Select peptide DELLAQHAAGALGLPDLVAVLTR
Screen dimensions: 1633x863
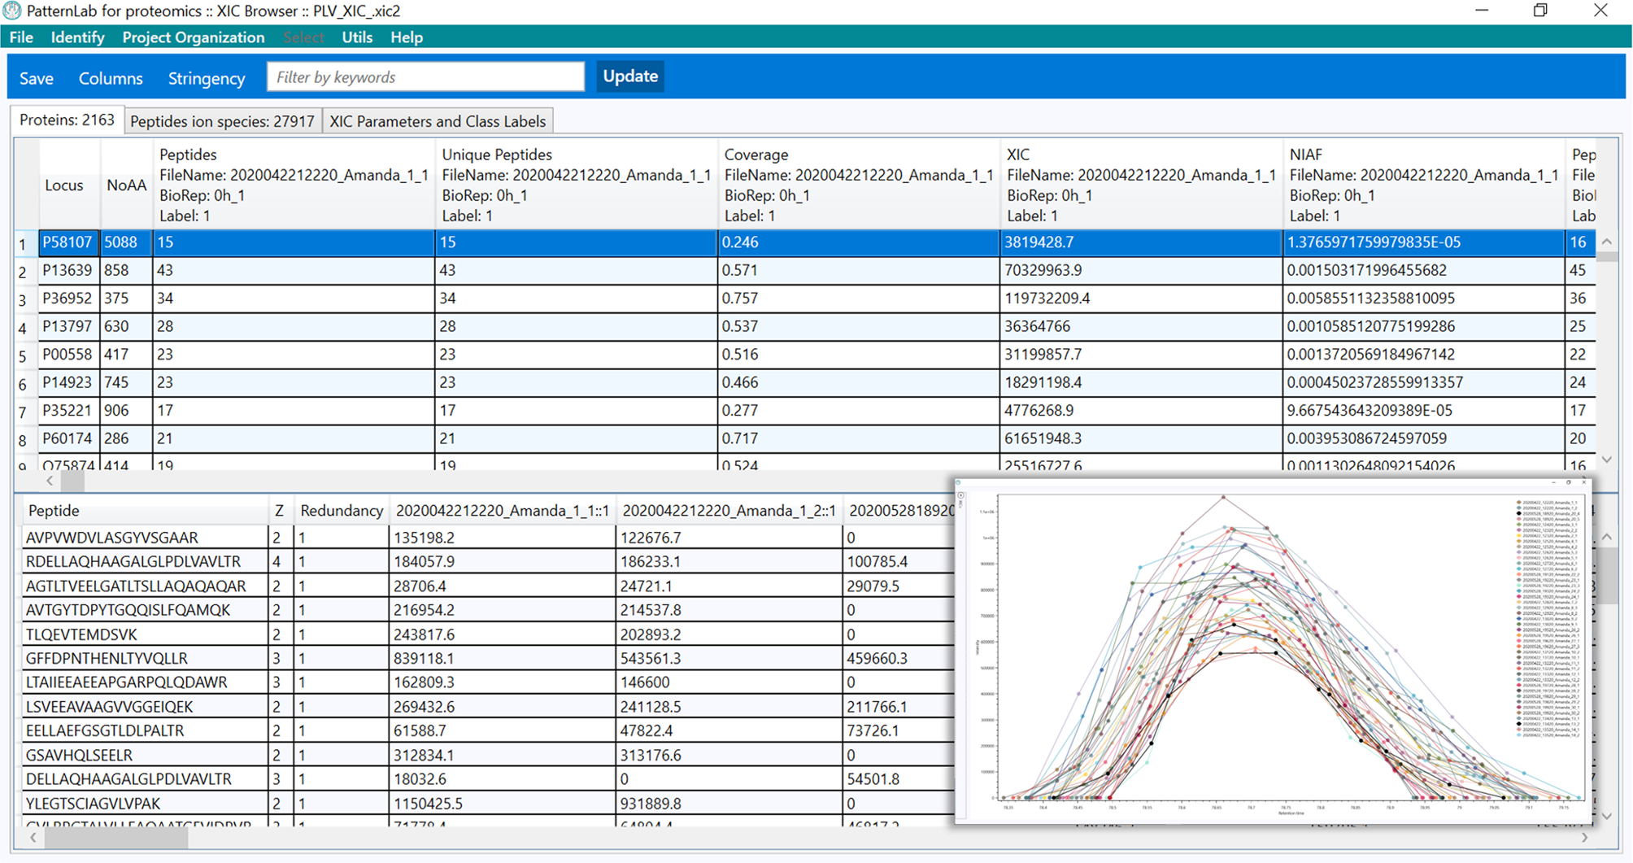(x=129, y=779)
